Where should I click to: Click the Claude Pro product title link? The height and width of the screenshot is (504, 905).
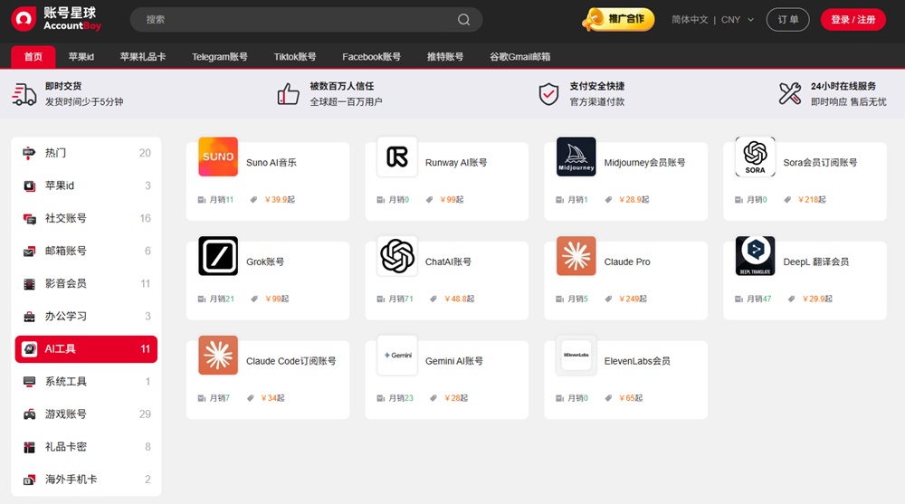tap(627, 262)
